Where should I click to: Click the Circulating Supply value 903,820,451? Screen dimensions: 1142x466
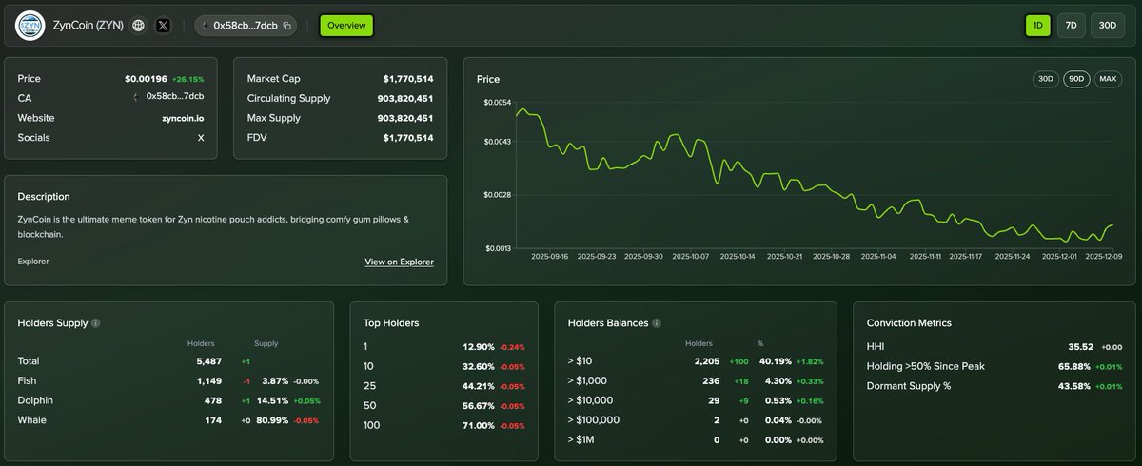(x=405, y=98)
